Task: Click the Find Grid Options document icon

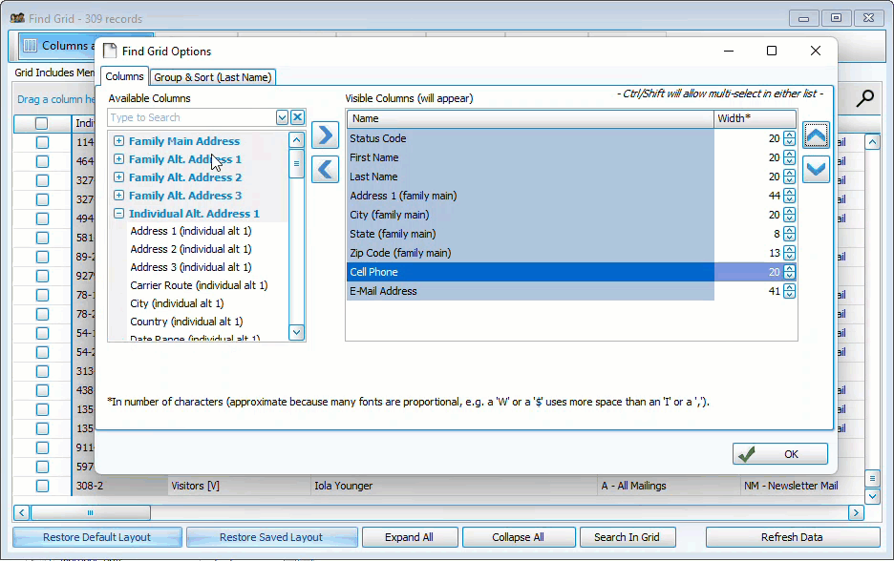Action: click(110, 52)
